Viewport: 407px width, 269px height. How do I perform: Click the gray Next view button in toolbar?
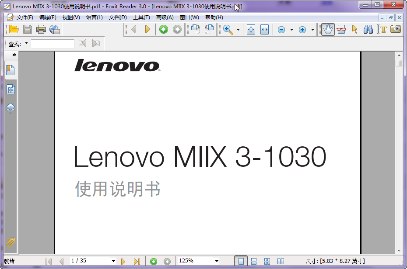[177, 29]
